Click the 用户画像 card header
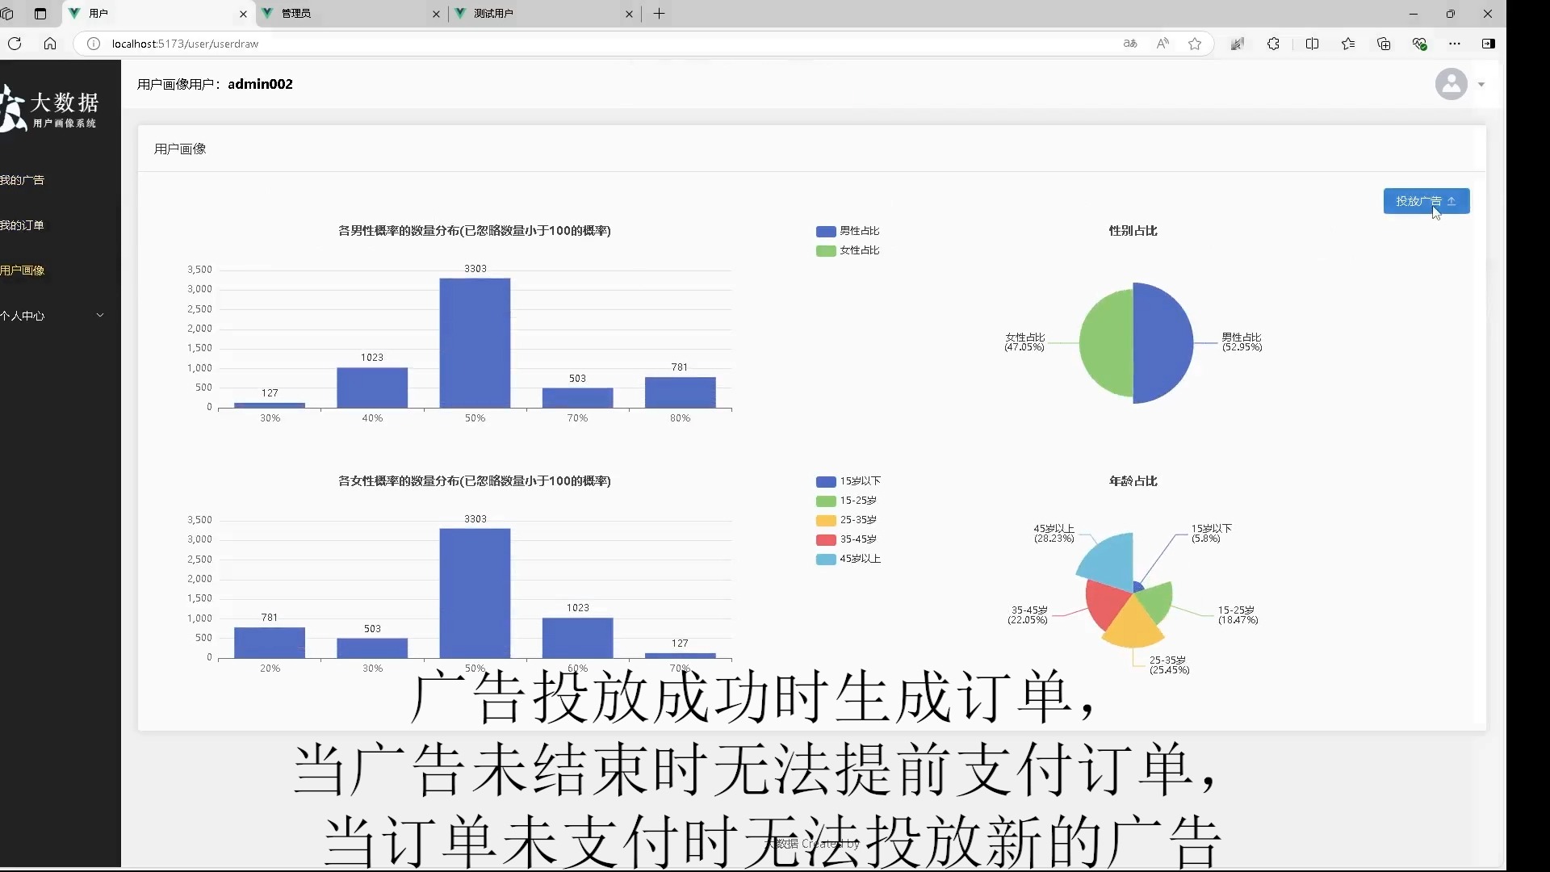The height and width of the screenshot is (872, 1550). (x=180, y=149)
